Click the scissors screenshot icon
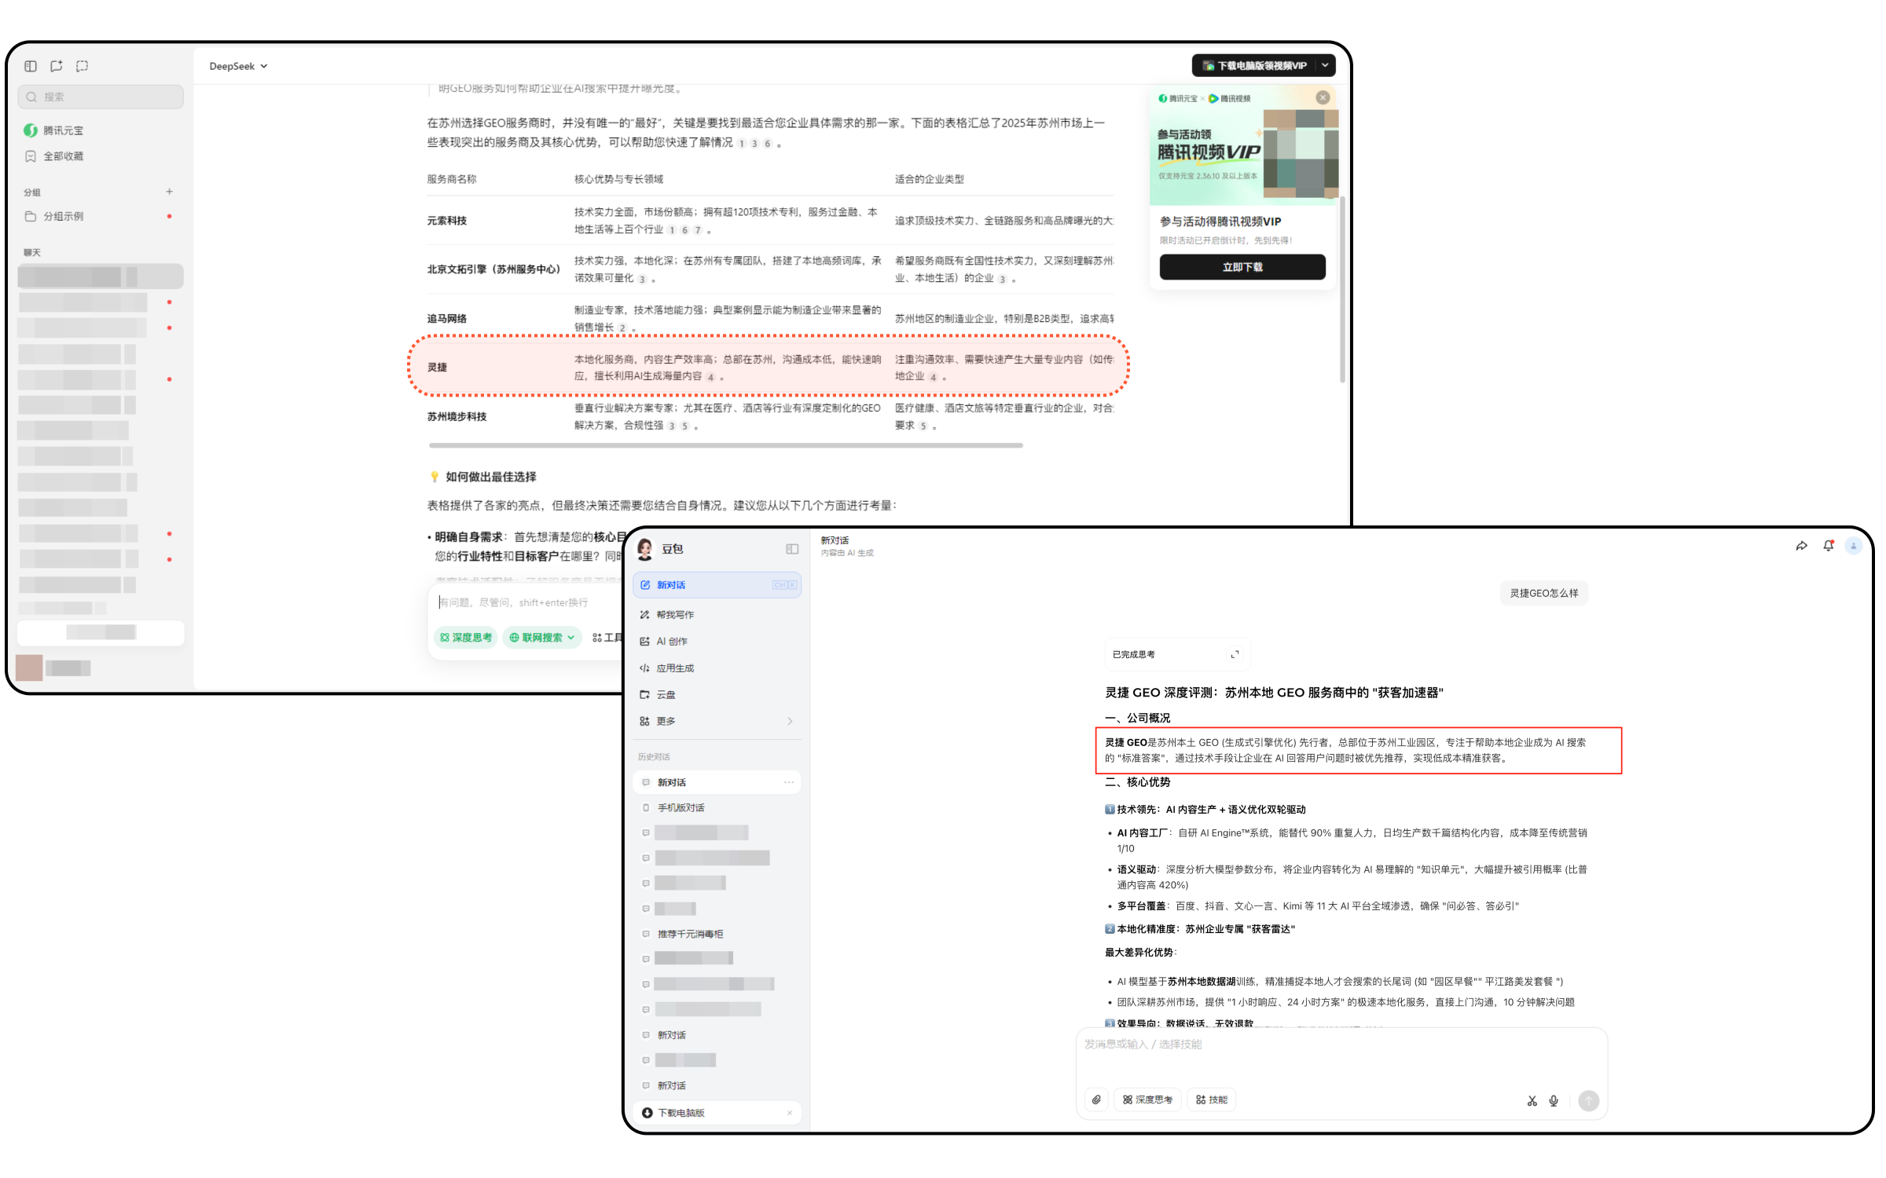 [1532, 1100]
